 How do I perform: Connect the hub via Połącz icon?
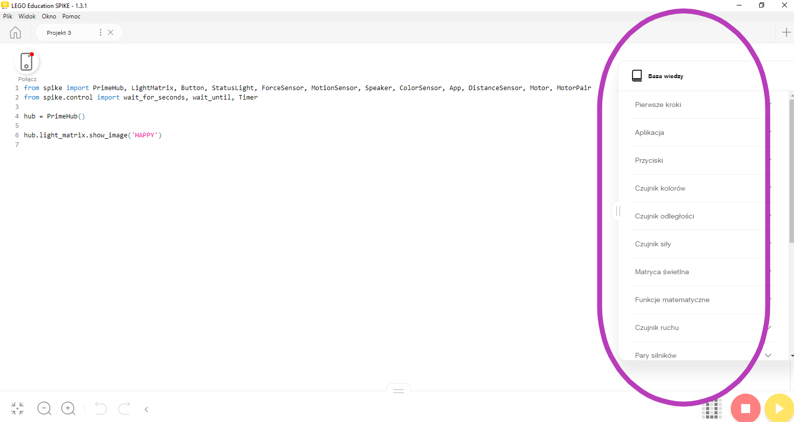[x=26, y=62]
